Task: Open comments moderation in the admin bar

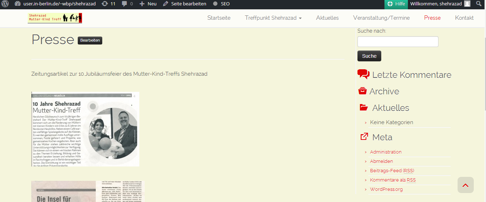Action: [x=127, y=4]
